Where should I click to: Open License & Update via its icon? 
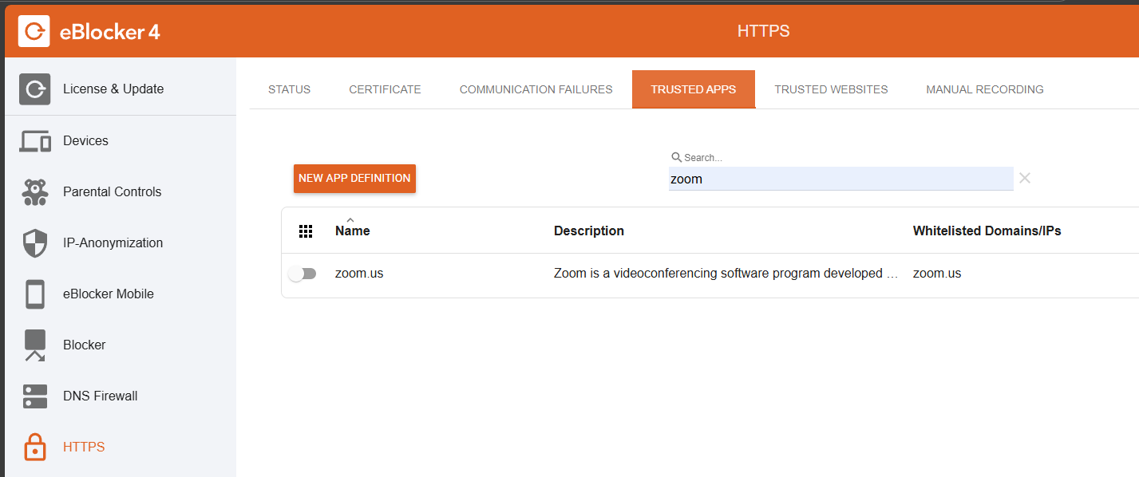pos(35,89)
